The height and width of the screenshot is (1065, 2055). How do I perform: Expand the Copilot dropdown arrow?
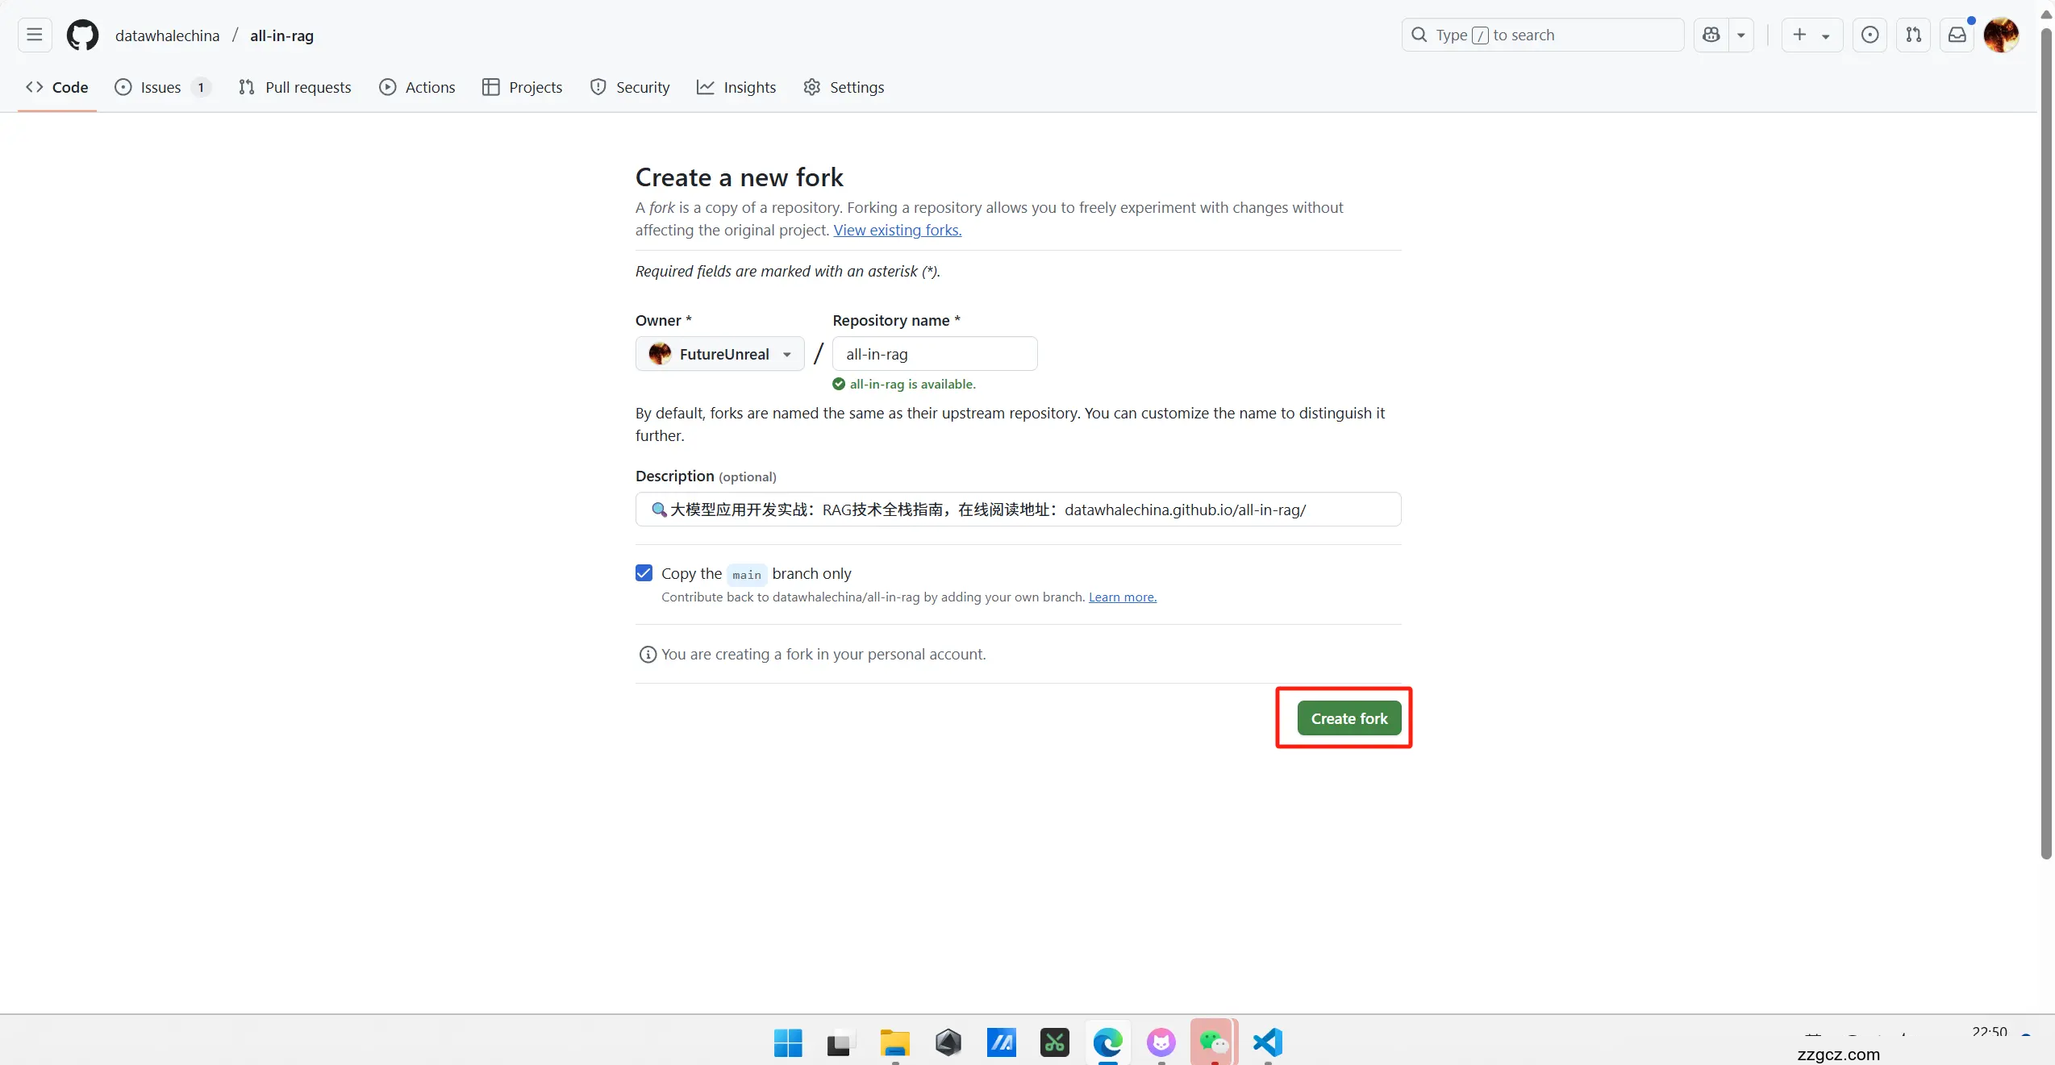(1741, 35)
